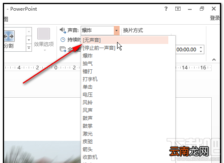Pick the 鼓声 sound entry
Screen dimensions: 224x163
(x=125, y=118)
